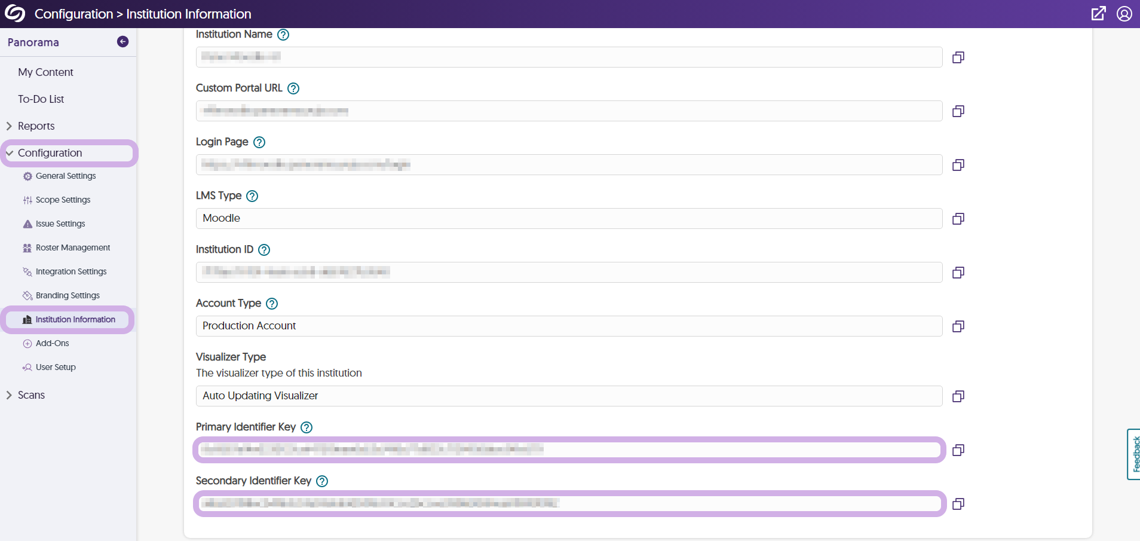Click the Primary Identifier Key field
Screen dimensions: 1140x541
(569, 450)
